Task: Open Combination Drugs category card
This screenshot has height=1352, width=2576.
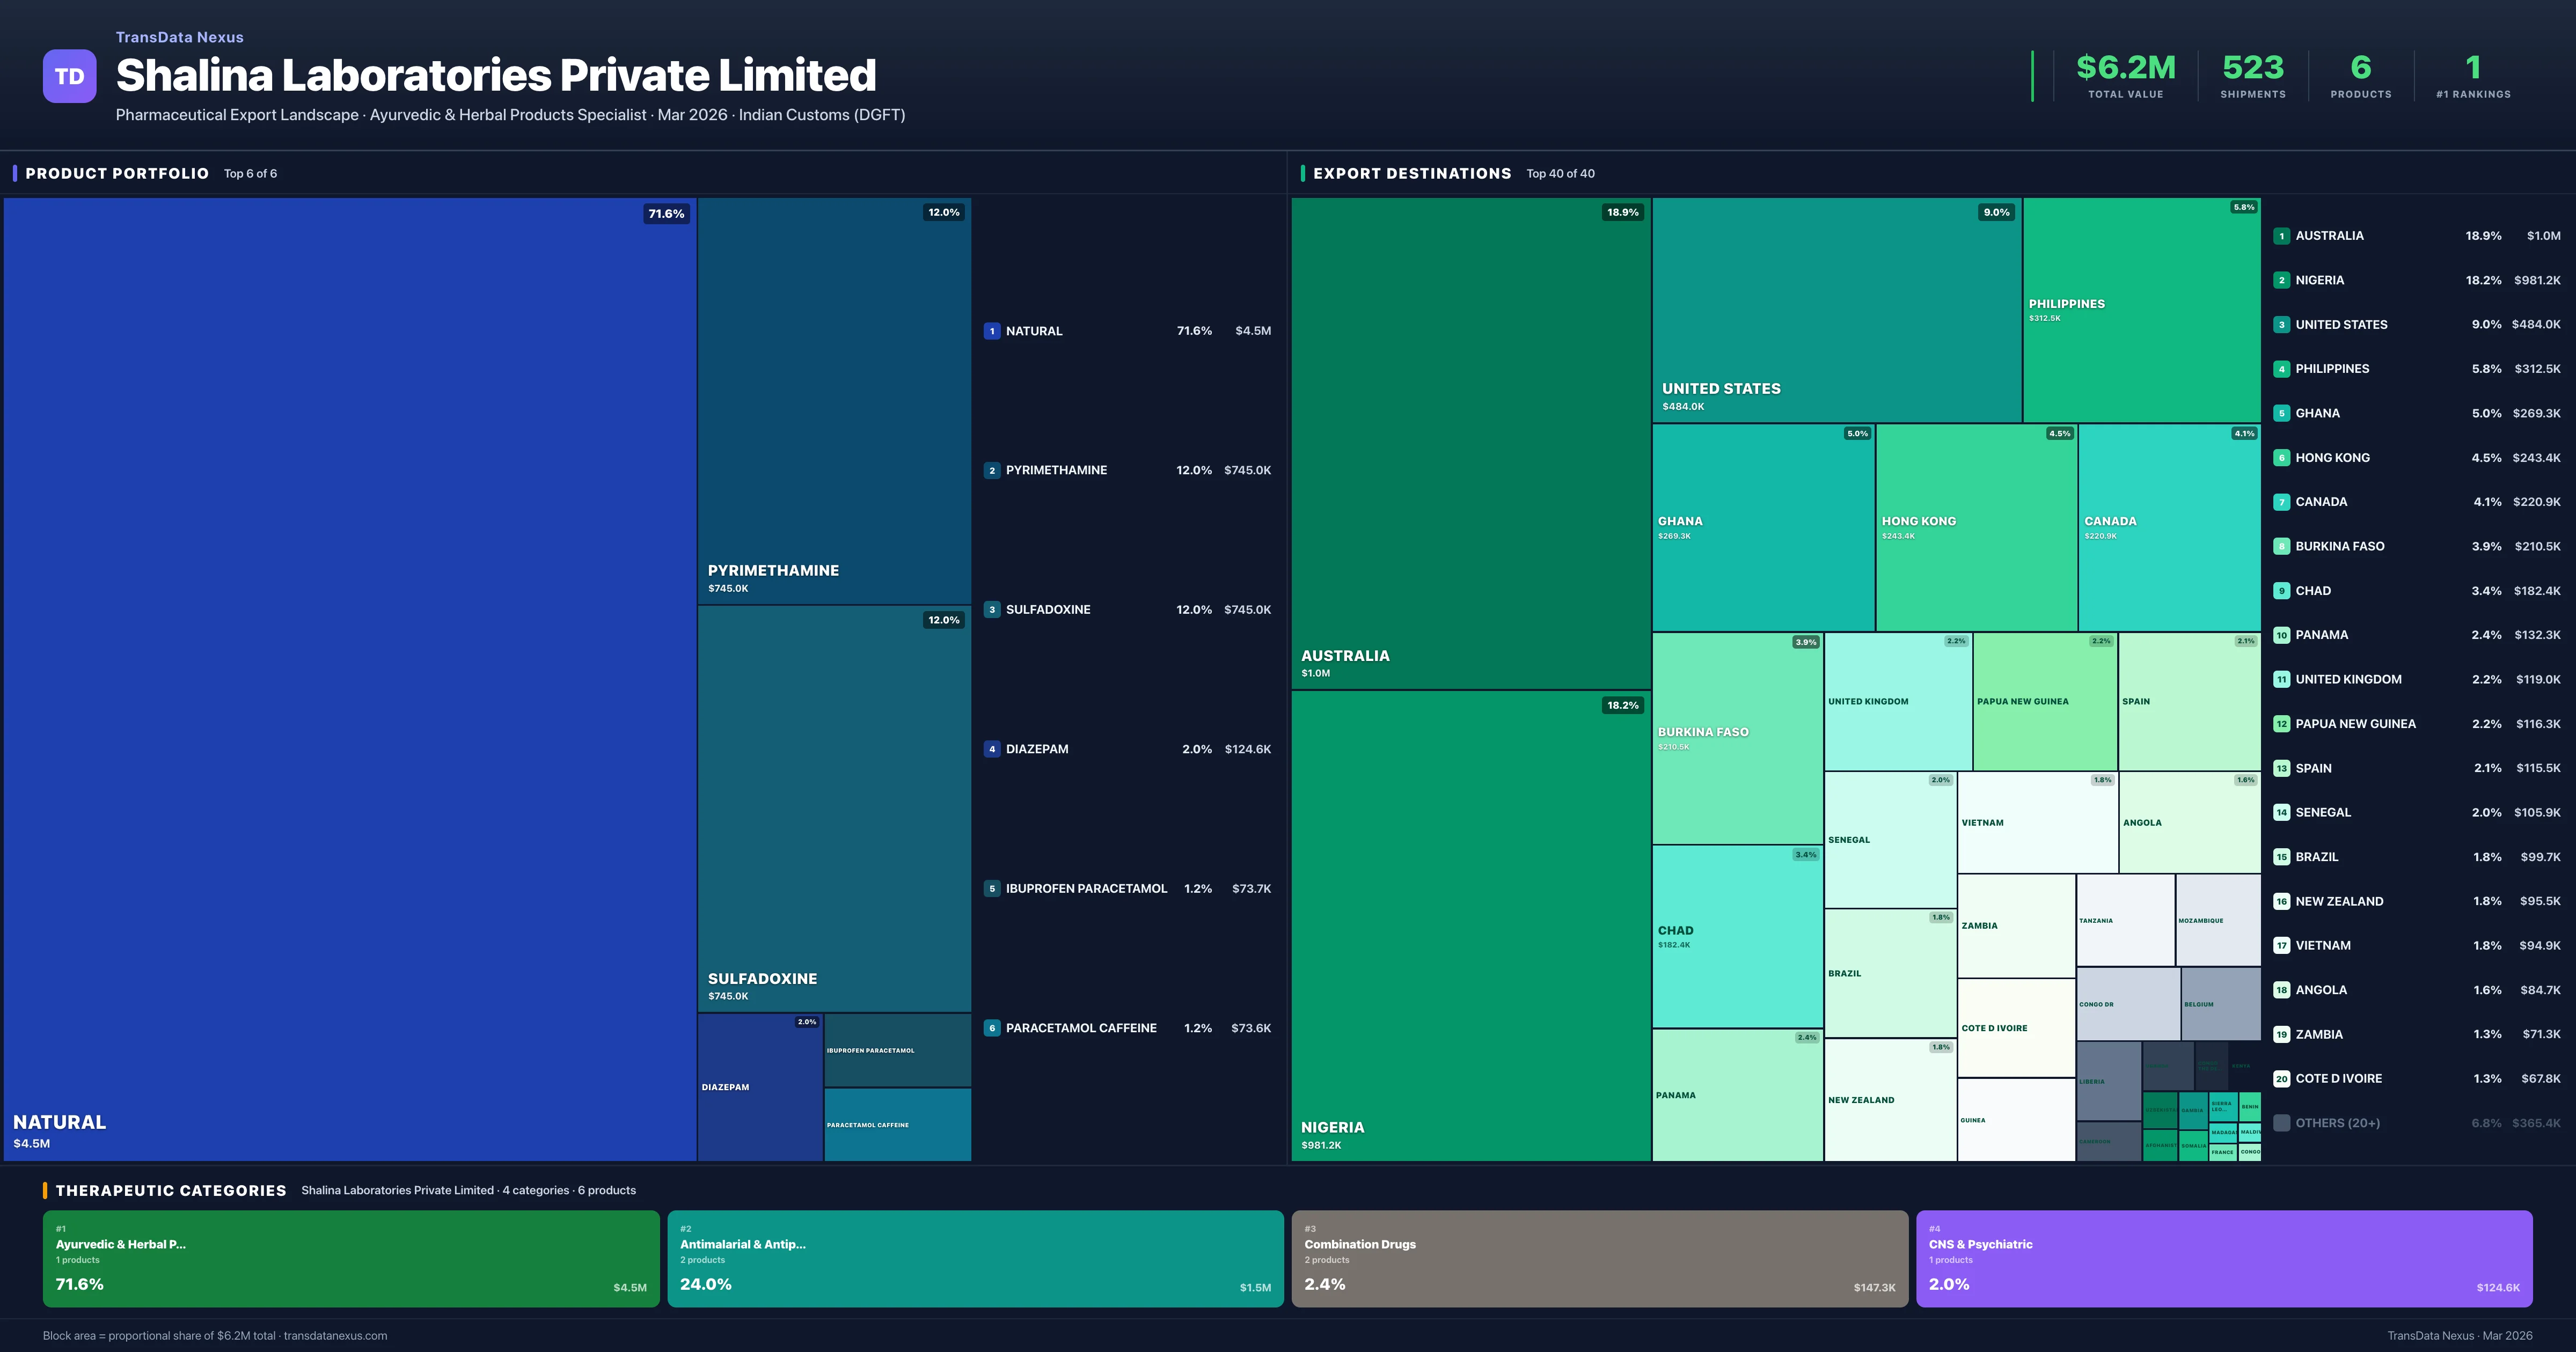Action: pos(1599,1258)
